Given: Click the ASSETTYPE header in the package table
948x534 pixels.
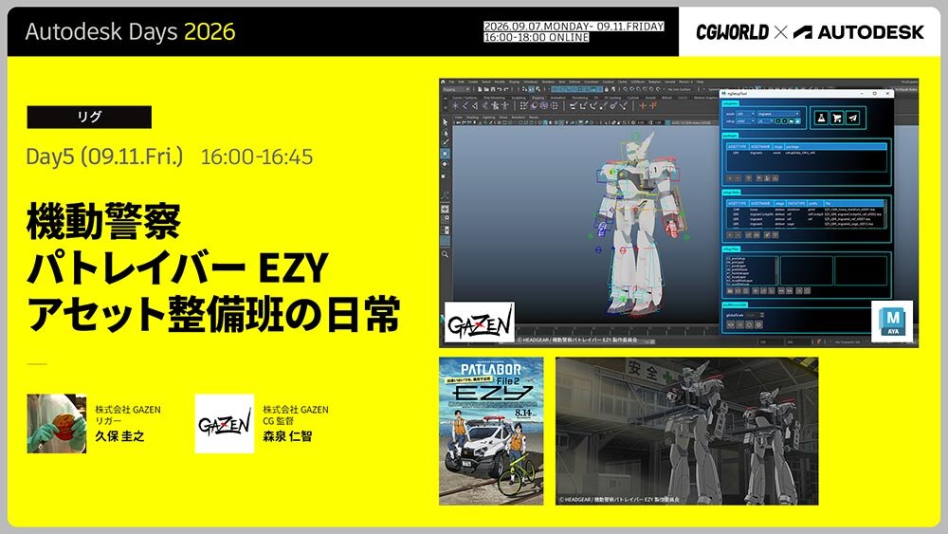Looking at the screenshot, I should (738, 147).
